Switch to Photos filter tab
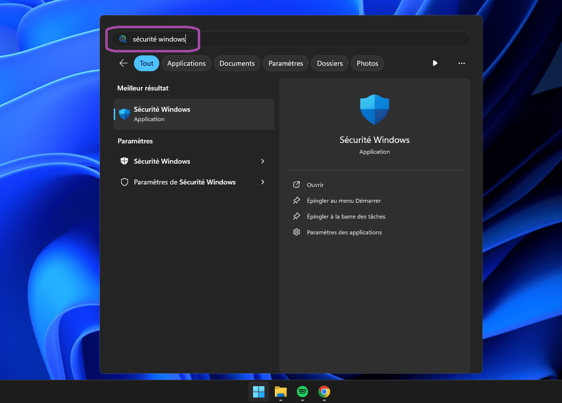 click(x=367, y=63)
